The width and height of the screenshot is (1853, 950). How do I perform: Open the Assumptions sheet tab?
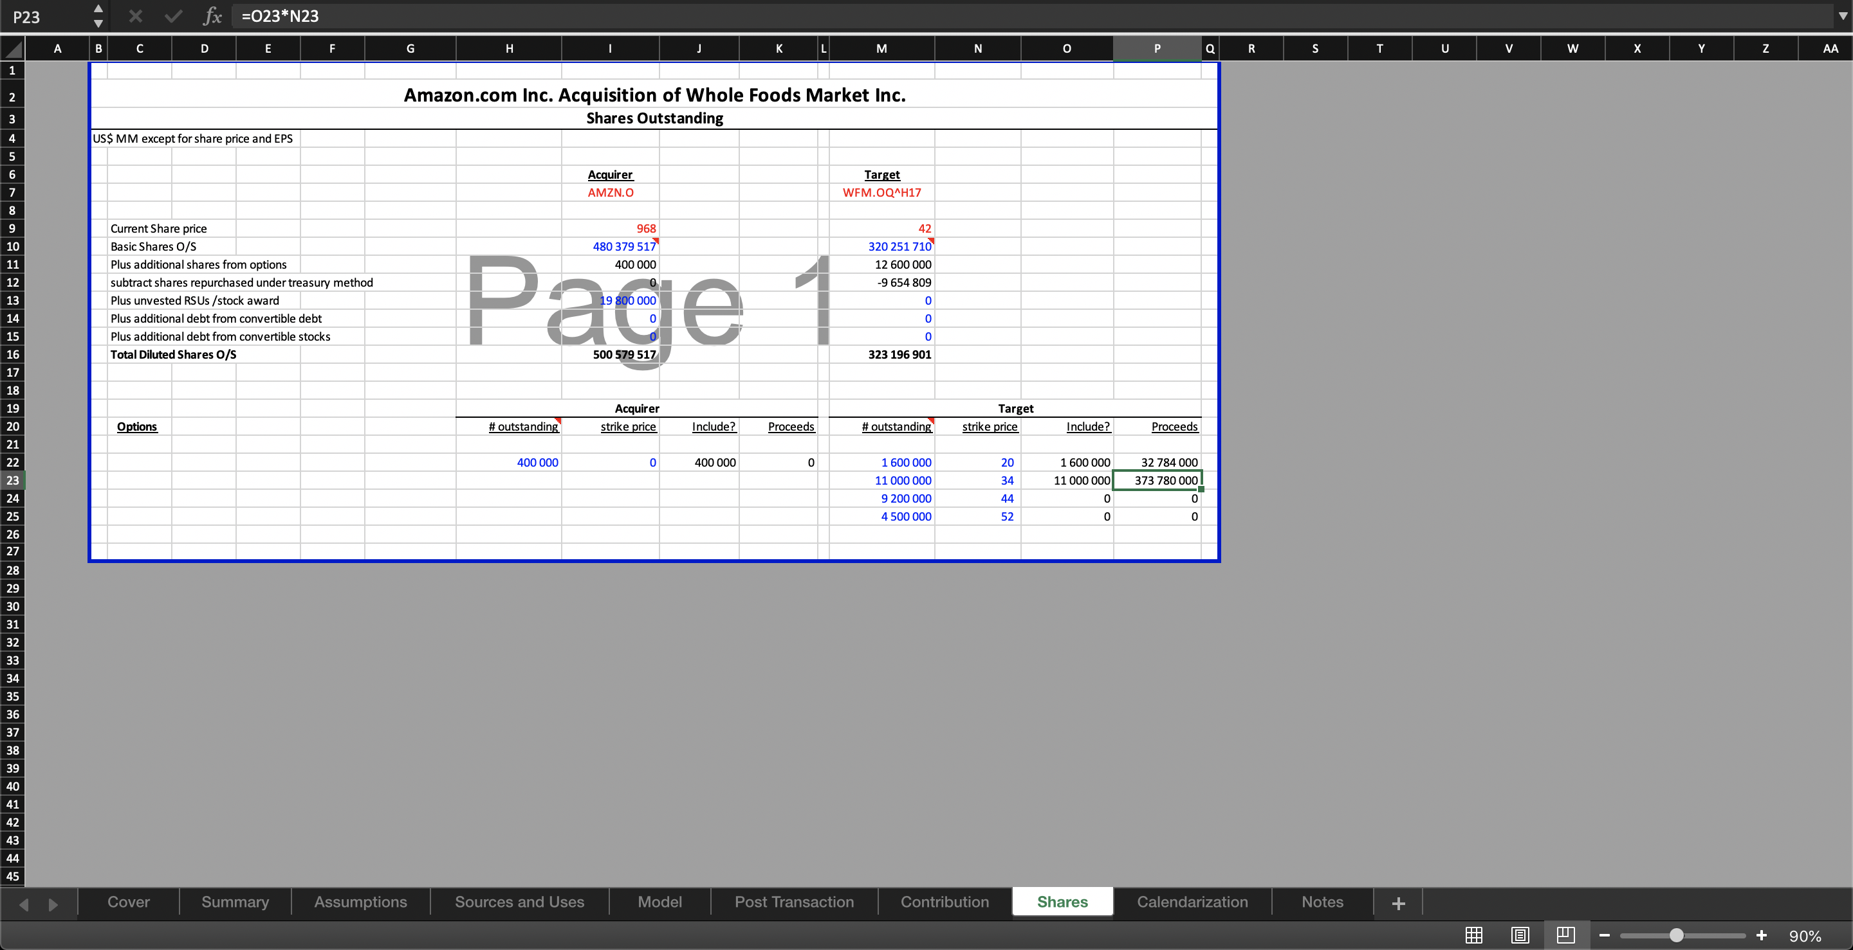coord(360,902)
